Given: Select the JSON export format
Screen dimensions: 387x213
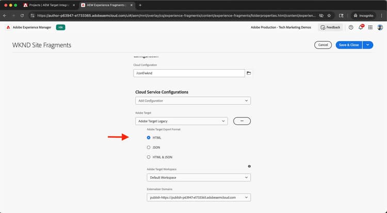Looking at the screenshot, I should click(149, 147).
